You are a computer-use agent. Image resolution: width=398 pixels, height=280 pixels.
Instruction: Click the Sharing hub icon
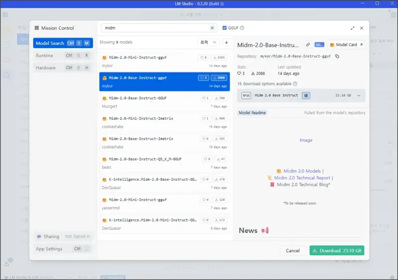[39, 236]
